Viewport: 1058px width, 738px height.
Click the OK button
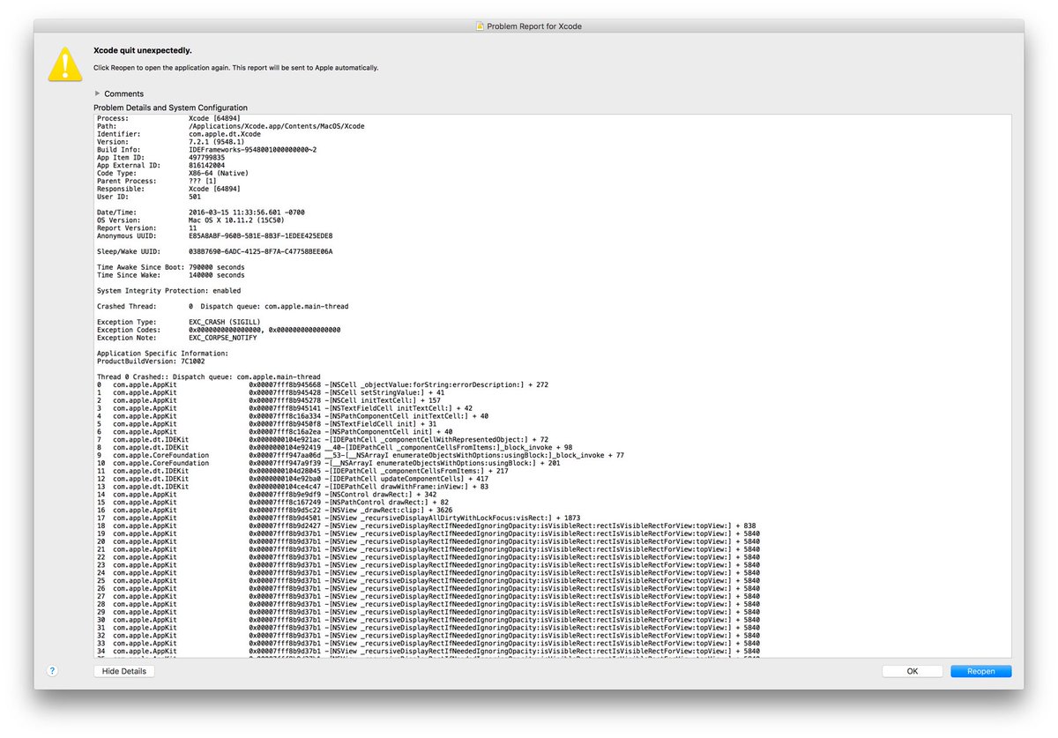click(912, 671)
